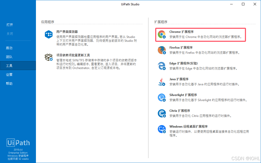Screen dimensions: 261x163
Task: Click the Citrix extension icon
Action: point(162,113)
